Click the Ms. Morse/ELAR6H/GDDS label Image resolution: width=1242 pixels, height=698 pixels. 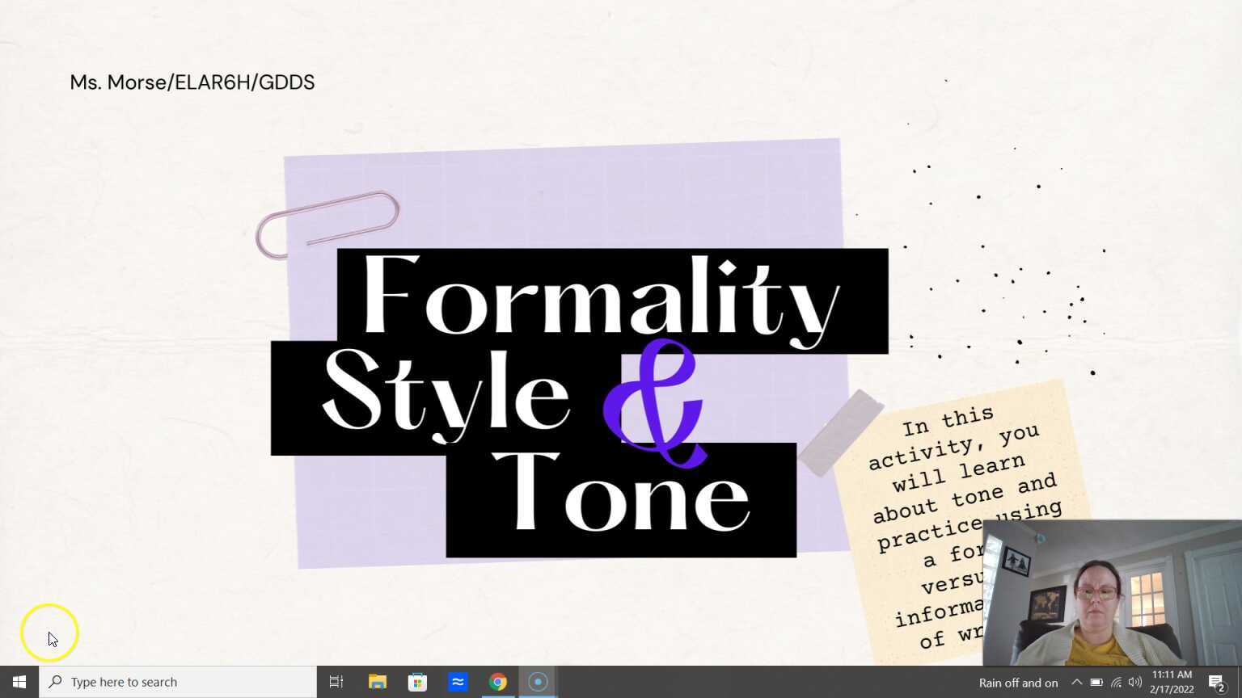(x=192, y=82)
